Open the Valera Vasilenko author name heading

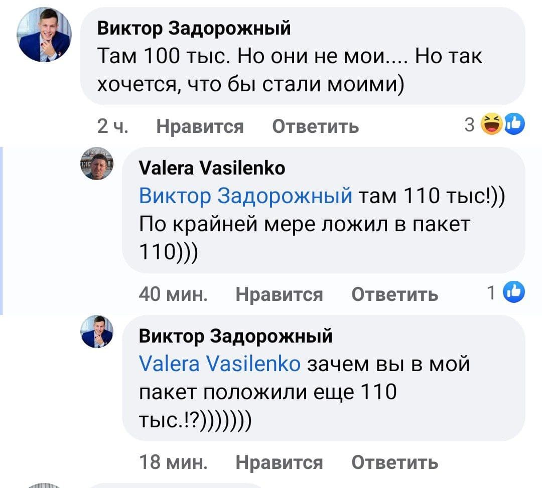pyautogui.click(x=212, y=168)
